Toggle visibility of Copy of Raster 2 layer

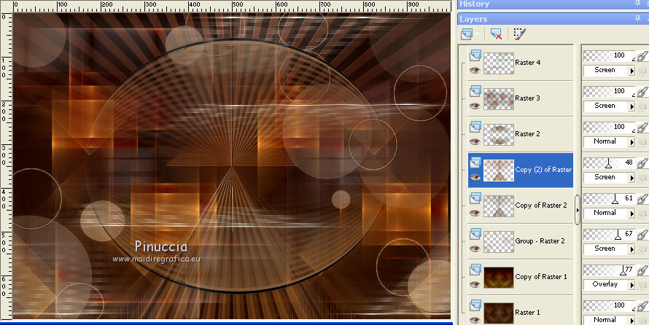(475, 213)
